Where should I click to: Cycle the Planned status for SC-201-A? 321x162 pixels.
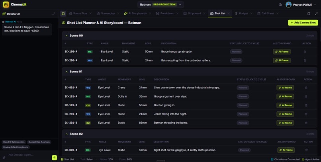coord(243,114)
